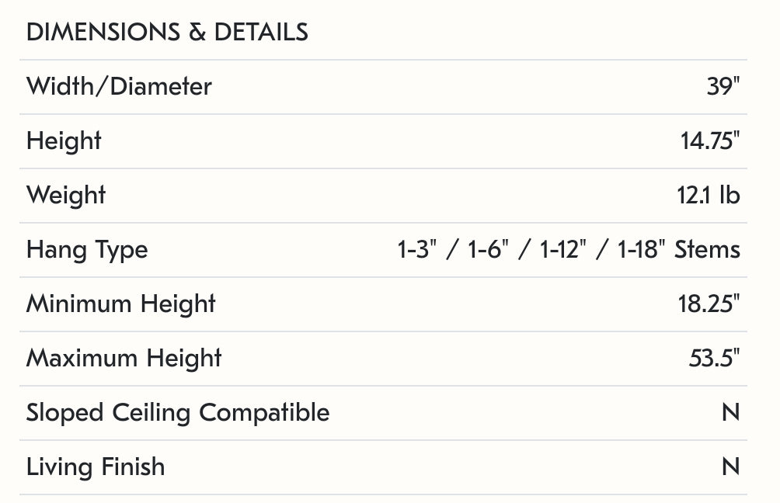Select the Maximum Height label
The width and height of the screenshot is (780, 503).
pyautogui.click(x=124, y=358)
